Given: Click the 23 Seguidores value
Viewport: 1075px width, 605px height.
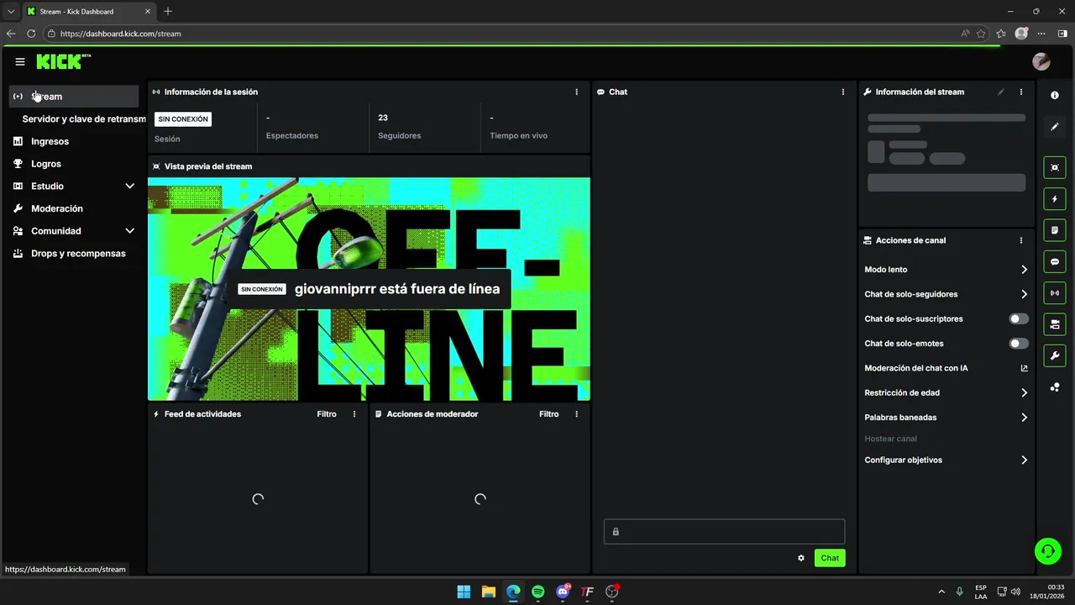Looking at the screenshot, I should 383,118.
